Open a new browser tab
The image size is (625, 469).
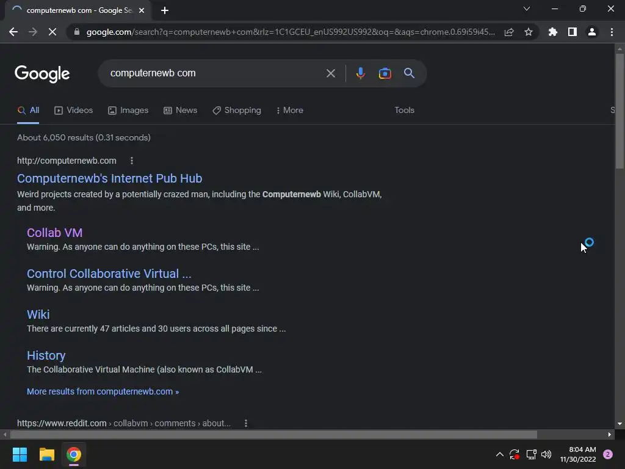pos(165,10)
